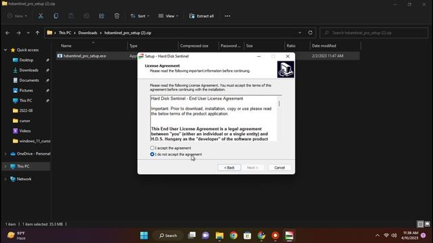Open the Wi-Fi network tray icon

point(386,236)
